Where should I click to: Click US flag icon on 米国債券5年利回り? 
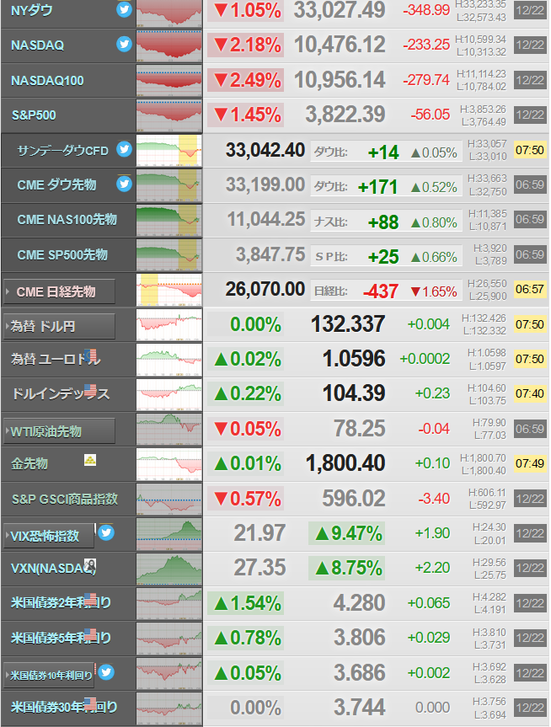[90, 634]
